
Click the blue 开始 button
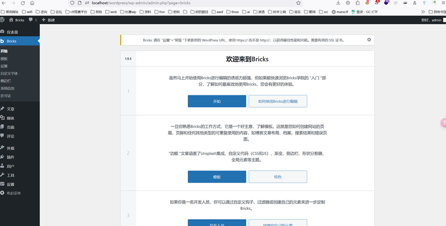[x=217, y=101]
